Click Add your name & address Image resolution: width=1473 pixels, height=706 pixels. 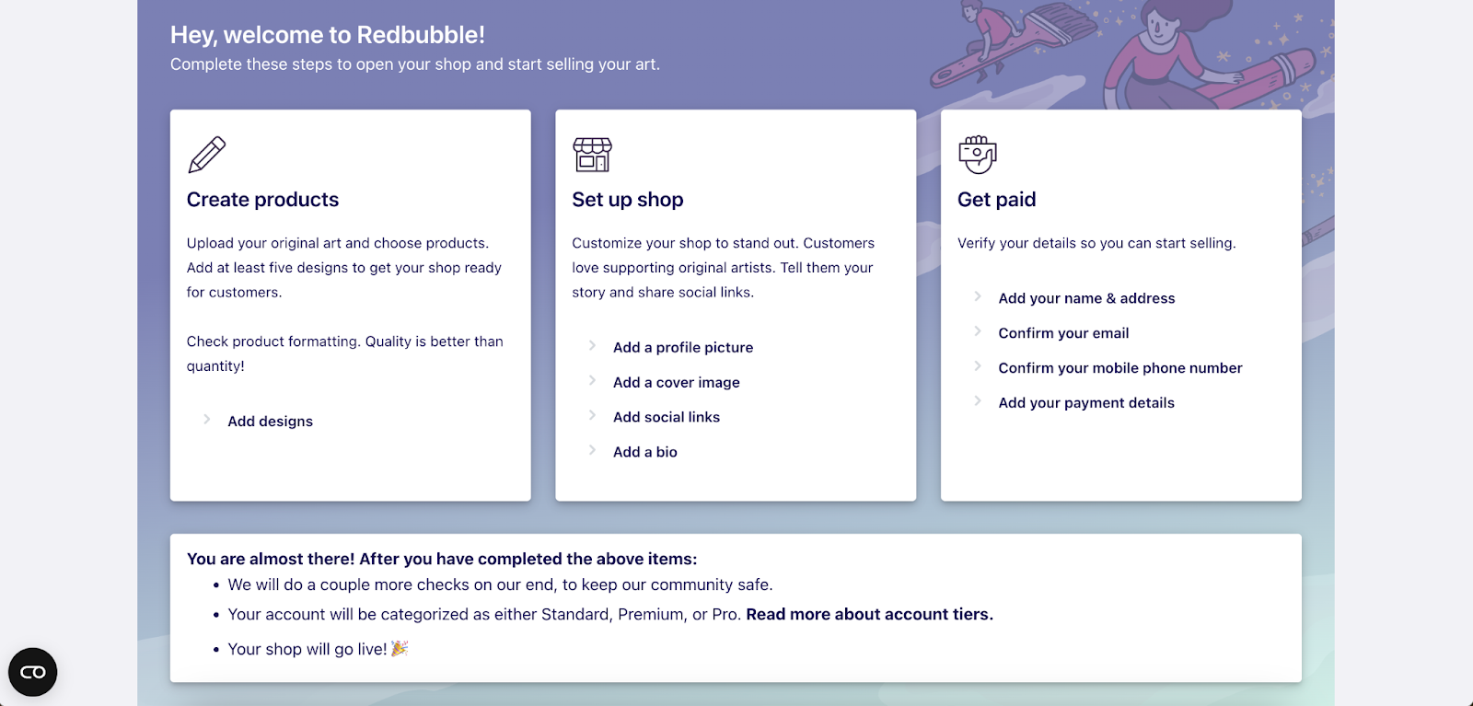point(1086,297)
